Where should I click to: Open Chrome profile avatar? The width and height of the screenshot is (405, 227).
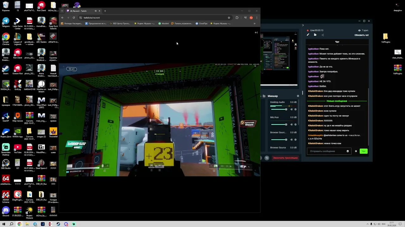(x=251, y=18)
